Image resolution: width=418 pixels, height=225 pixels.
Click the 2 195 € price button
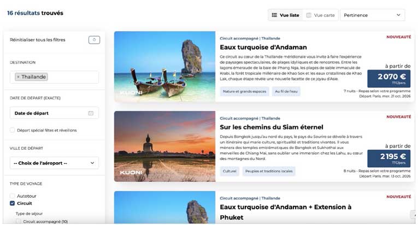(388, 159)
